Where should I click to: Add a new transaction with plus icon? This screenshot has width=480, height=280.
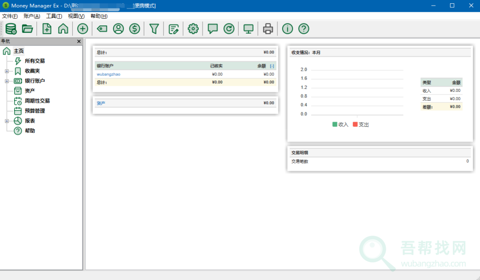(82, 29)
